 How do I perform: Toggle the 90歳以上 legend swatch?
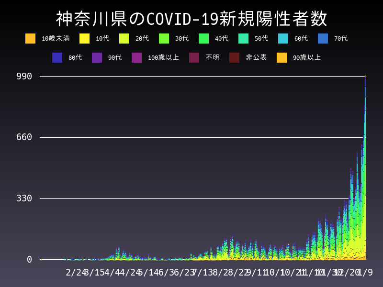click(x=282, y=57)
